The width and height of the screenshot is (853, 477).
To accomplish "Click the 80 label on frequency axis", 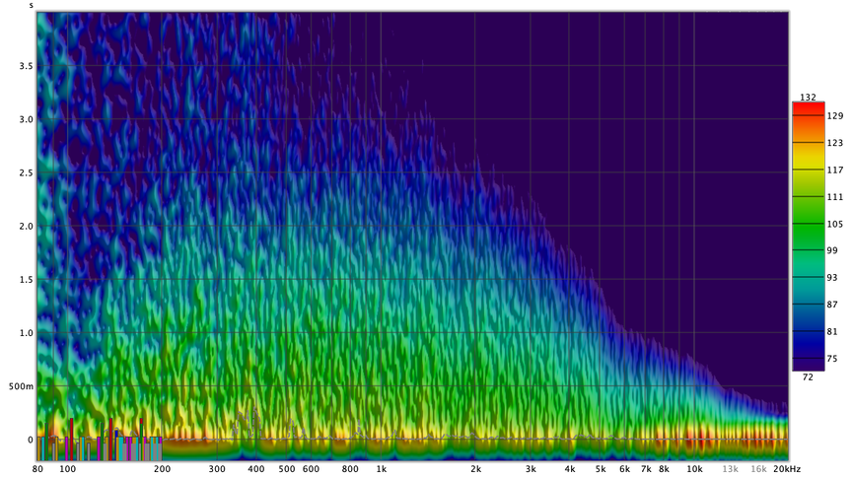I will [37, 469].
